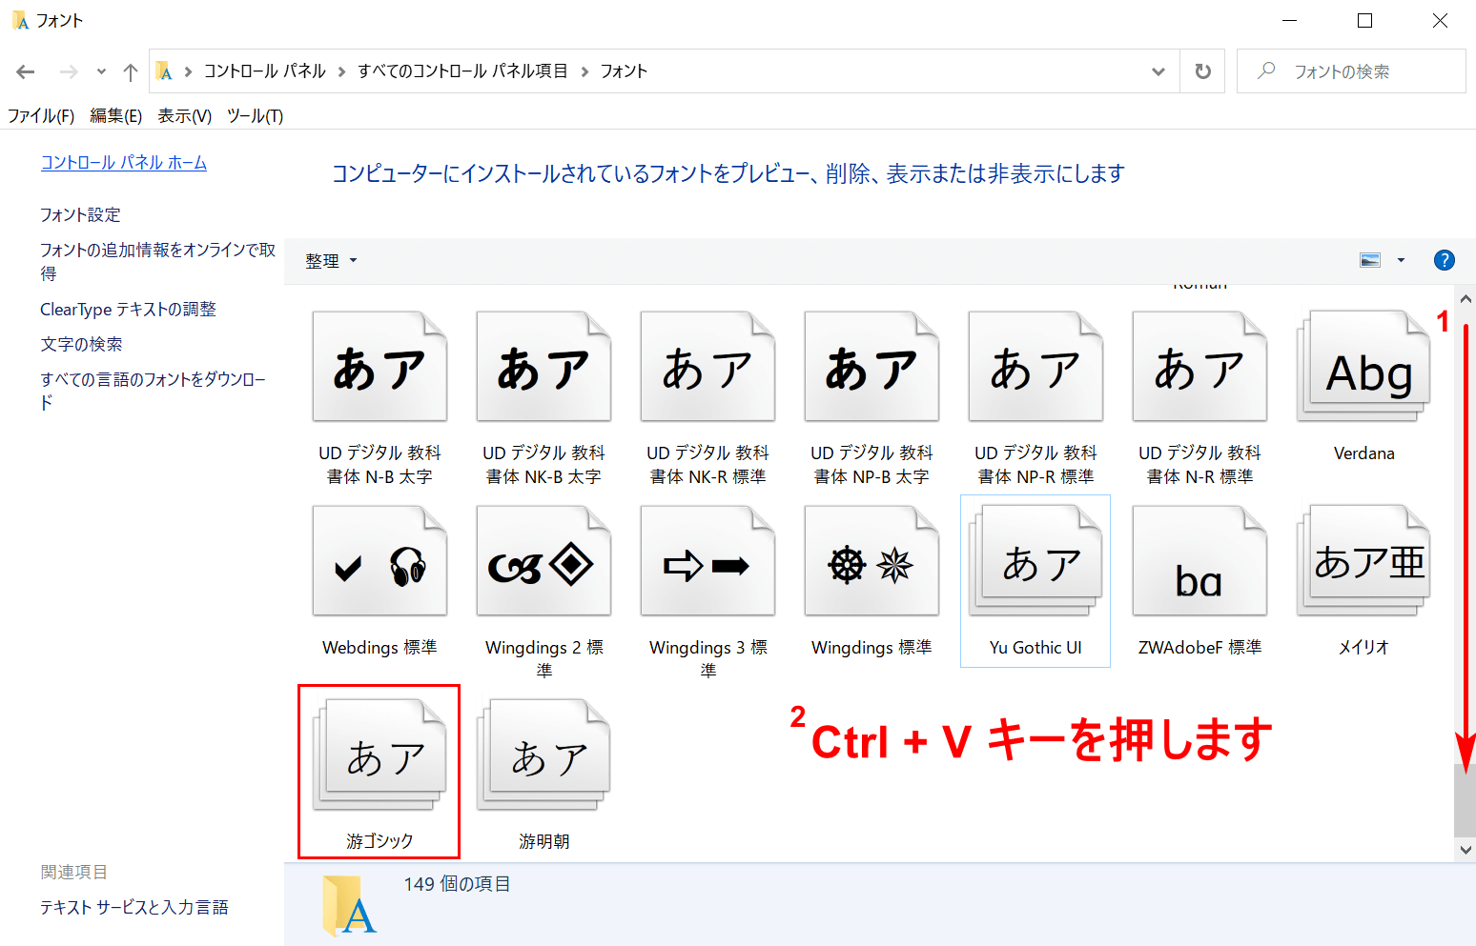
Task: Select the メイリオ font family icon
Action: pyautogui.click(x=1363, y=561)
